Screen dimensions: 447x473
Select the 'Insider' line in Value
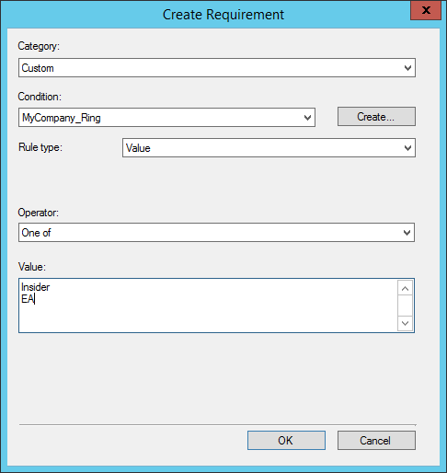tap(35, 287)
